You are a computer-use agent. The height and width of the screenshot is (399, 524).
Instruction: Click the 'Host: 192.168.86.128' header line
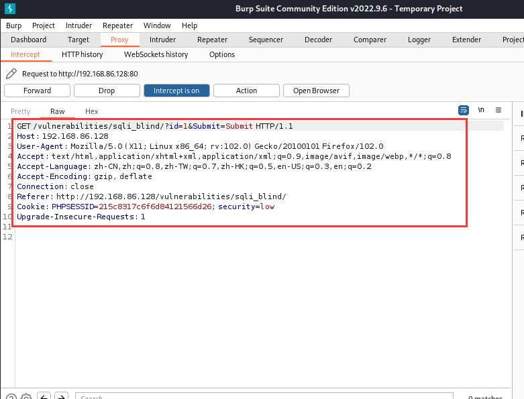(62, 136)
